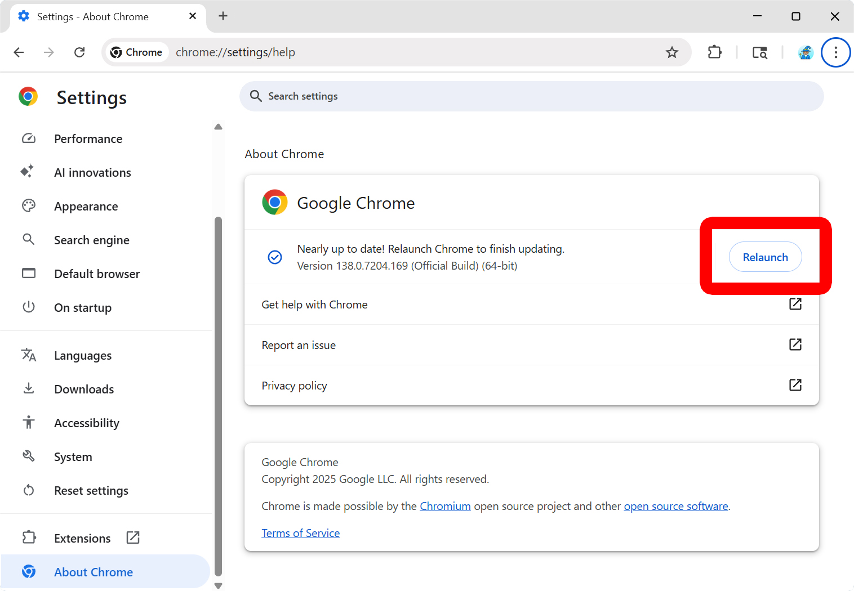Viewport: 854px width, 591px height.
Task: Open the three-dot Chrome menu
Action: coord(836,52)
